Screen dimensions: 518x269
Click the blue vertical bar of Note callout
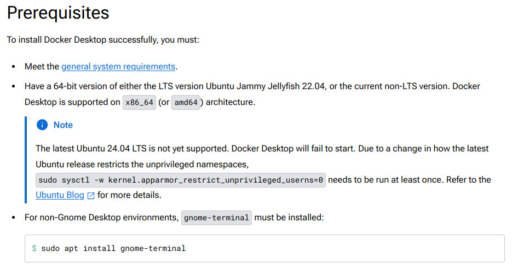click(26, 159)
